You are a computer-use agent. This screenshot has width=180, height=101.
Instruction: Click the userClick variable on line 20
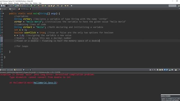coord(30,33)
